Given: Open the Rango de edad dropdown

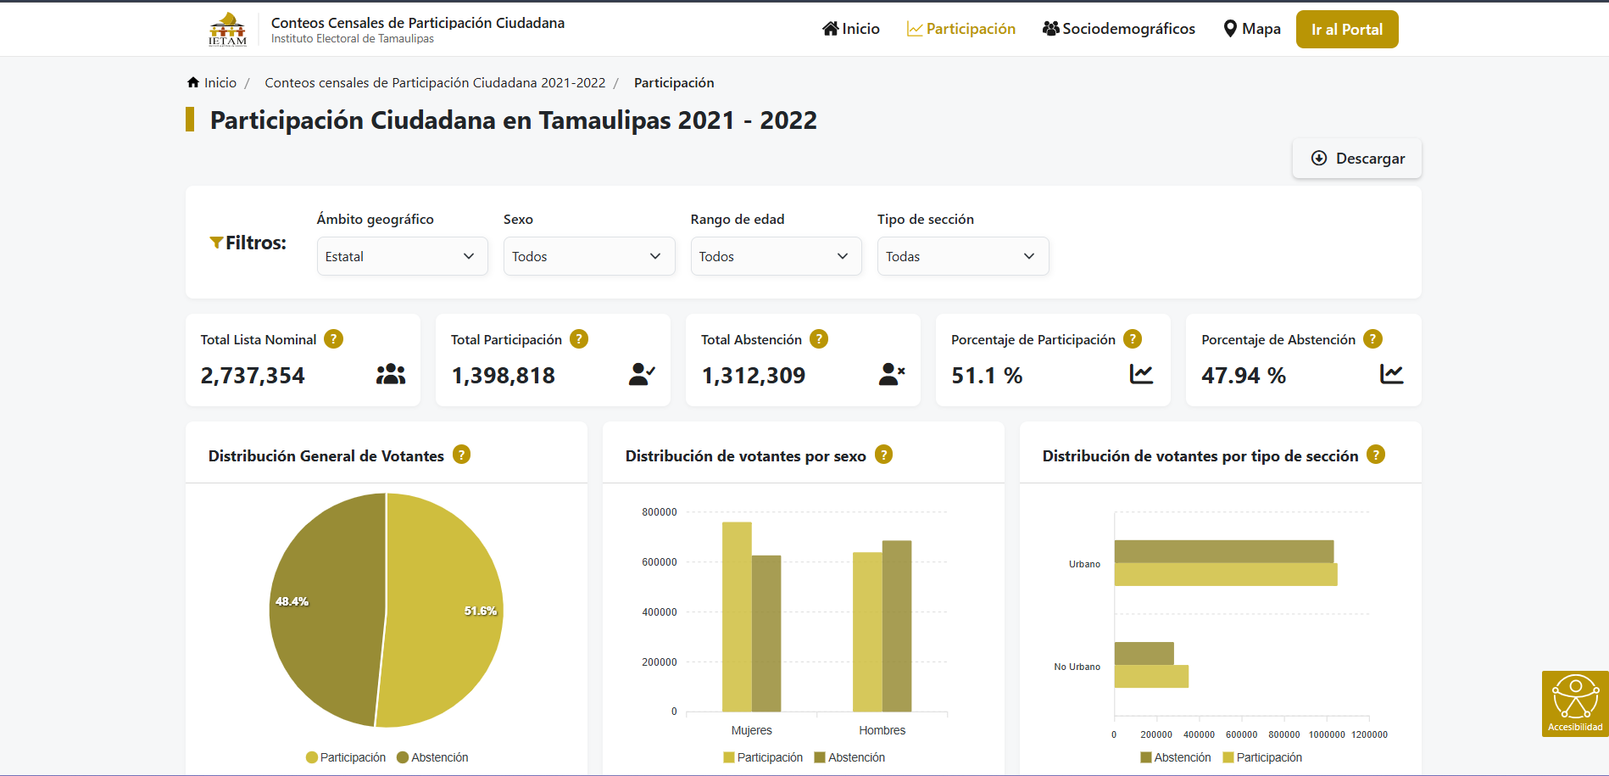Looking at the screenshot, I should [775, 255].
